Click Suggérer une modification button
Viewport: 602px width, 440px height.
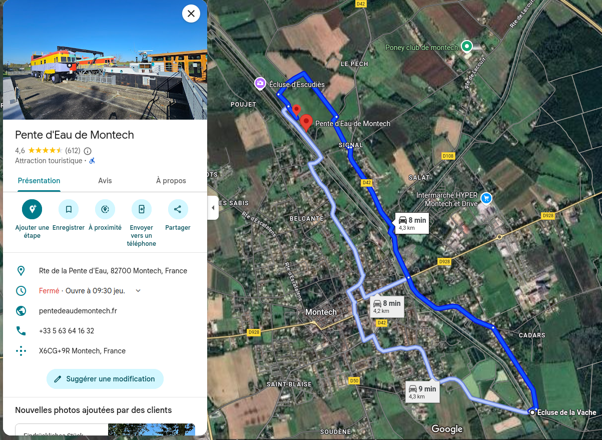click(105, 379)
